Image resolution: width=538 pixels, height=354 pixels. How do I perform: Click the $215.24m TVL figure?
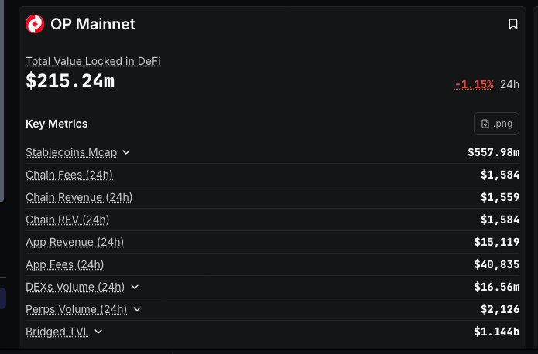click(70, 80)
